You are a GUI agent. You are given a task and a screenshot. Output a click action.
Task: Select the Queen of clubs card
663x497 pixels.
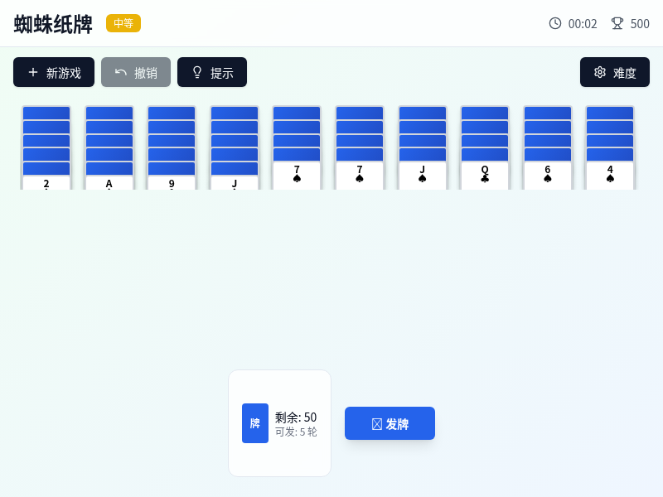pos(485,176)
